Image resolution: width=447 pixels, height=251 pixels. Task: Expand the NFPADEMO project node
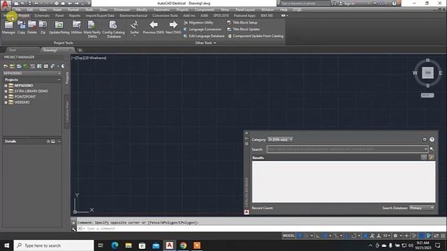click(6, 86)
